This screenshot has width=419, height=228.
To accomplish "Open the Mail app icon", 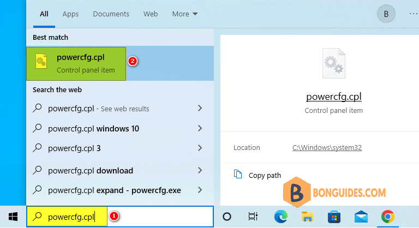I will (361, 217).
